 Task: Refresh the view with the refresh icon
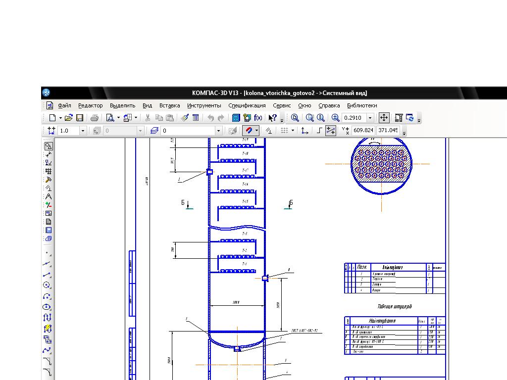coord(409,118)
